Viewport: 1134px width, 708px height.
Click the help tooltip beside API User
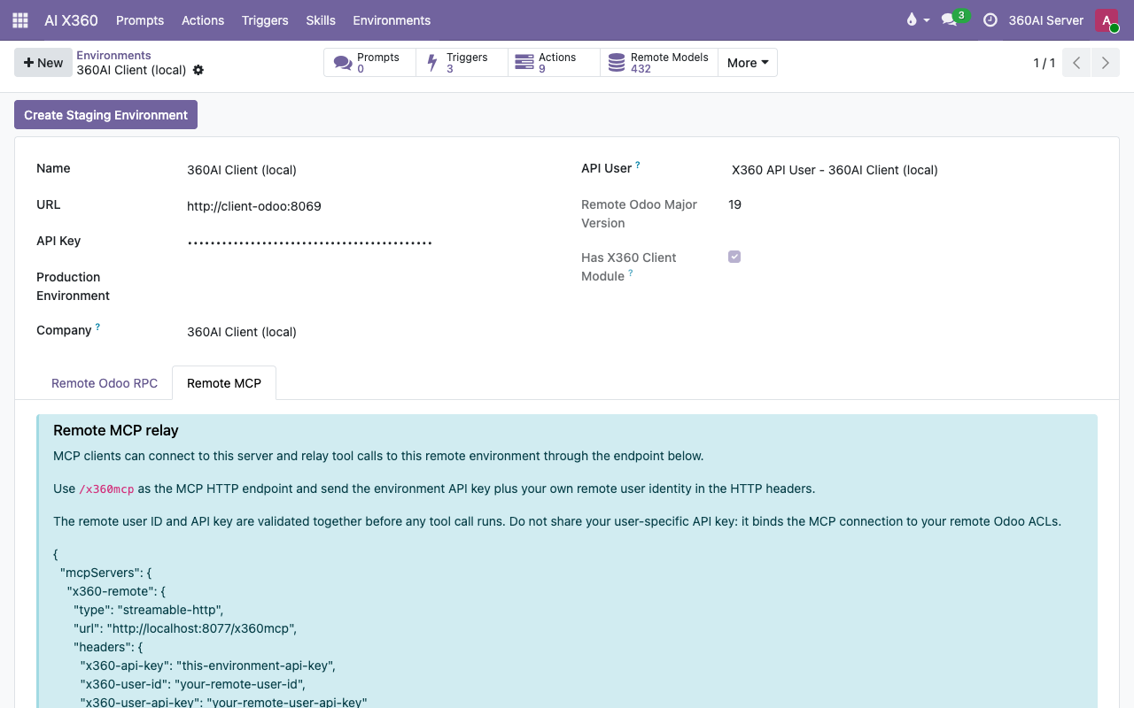pos(638,165)
